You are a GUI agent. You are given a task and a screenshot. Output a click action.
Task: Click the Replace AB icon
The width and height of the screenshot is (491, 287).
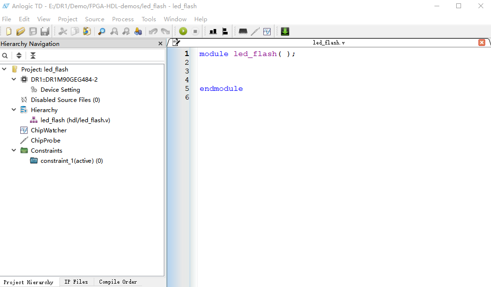[x=138, y=31]
